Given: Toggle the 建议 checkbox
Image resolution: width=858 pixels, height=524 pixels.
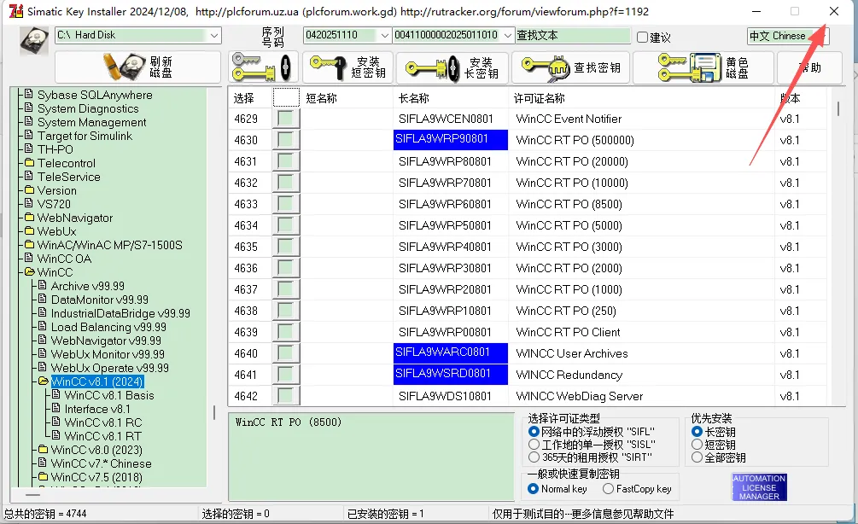Looking at the screenshot, I should pos(642,38).
